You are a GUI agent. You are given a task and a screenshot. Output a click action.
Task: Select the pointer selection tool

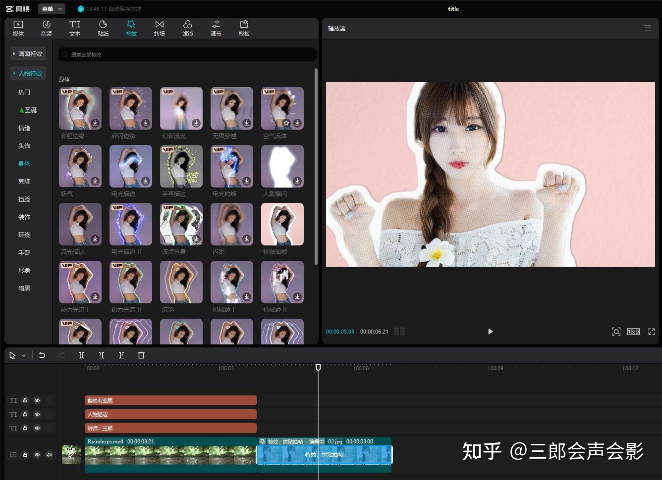click(x=12, y=355)
